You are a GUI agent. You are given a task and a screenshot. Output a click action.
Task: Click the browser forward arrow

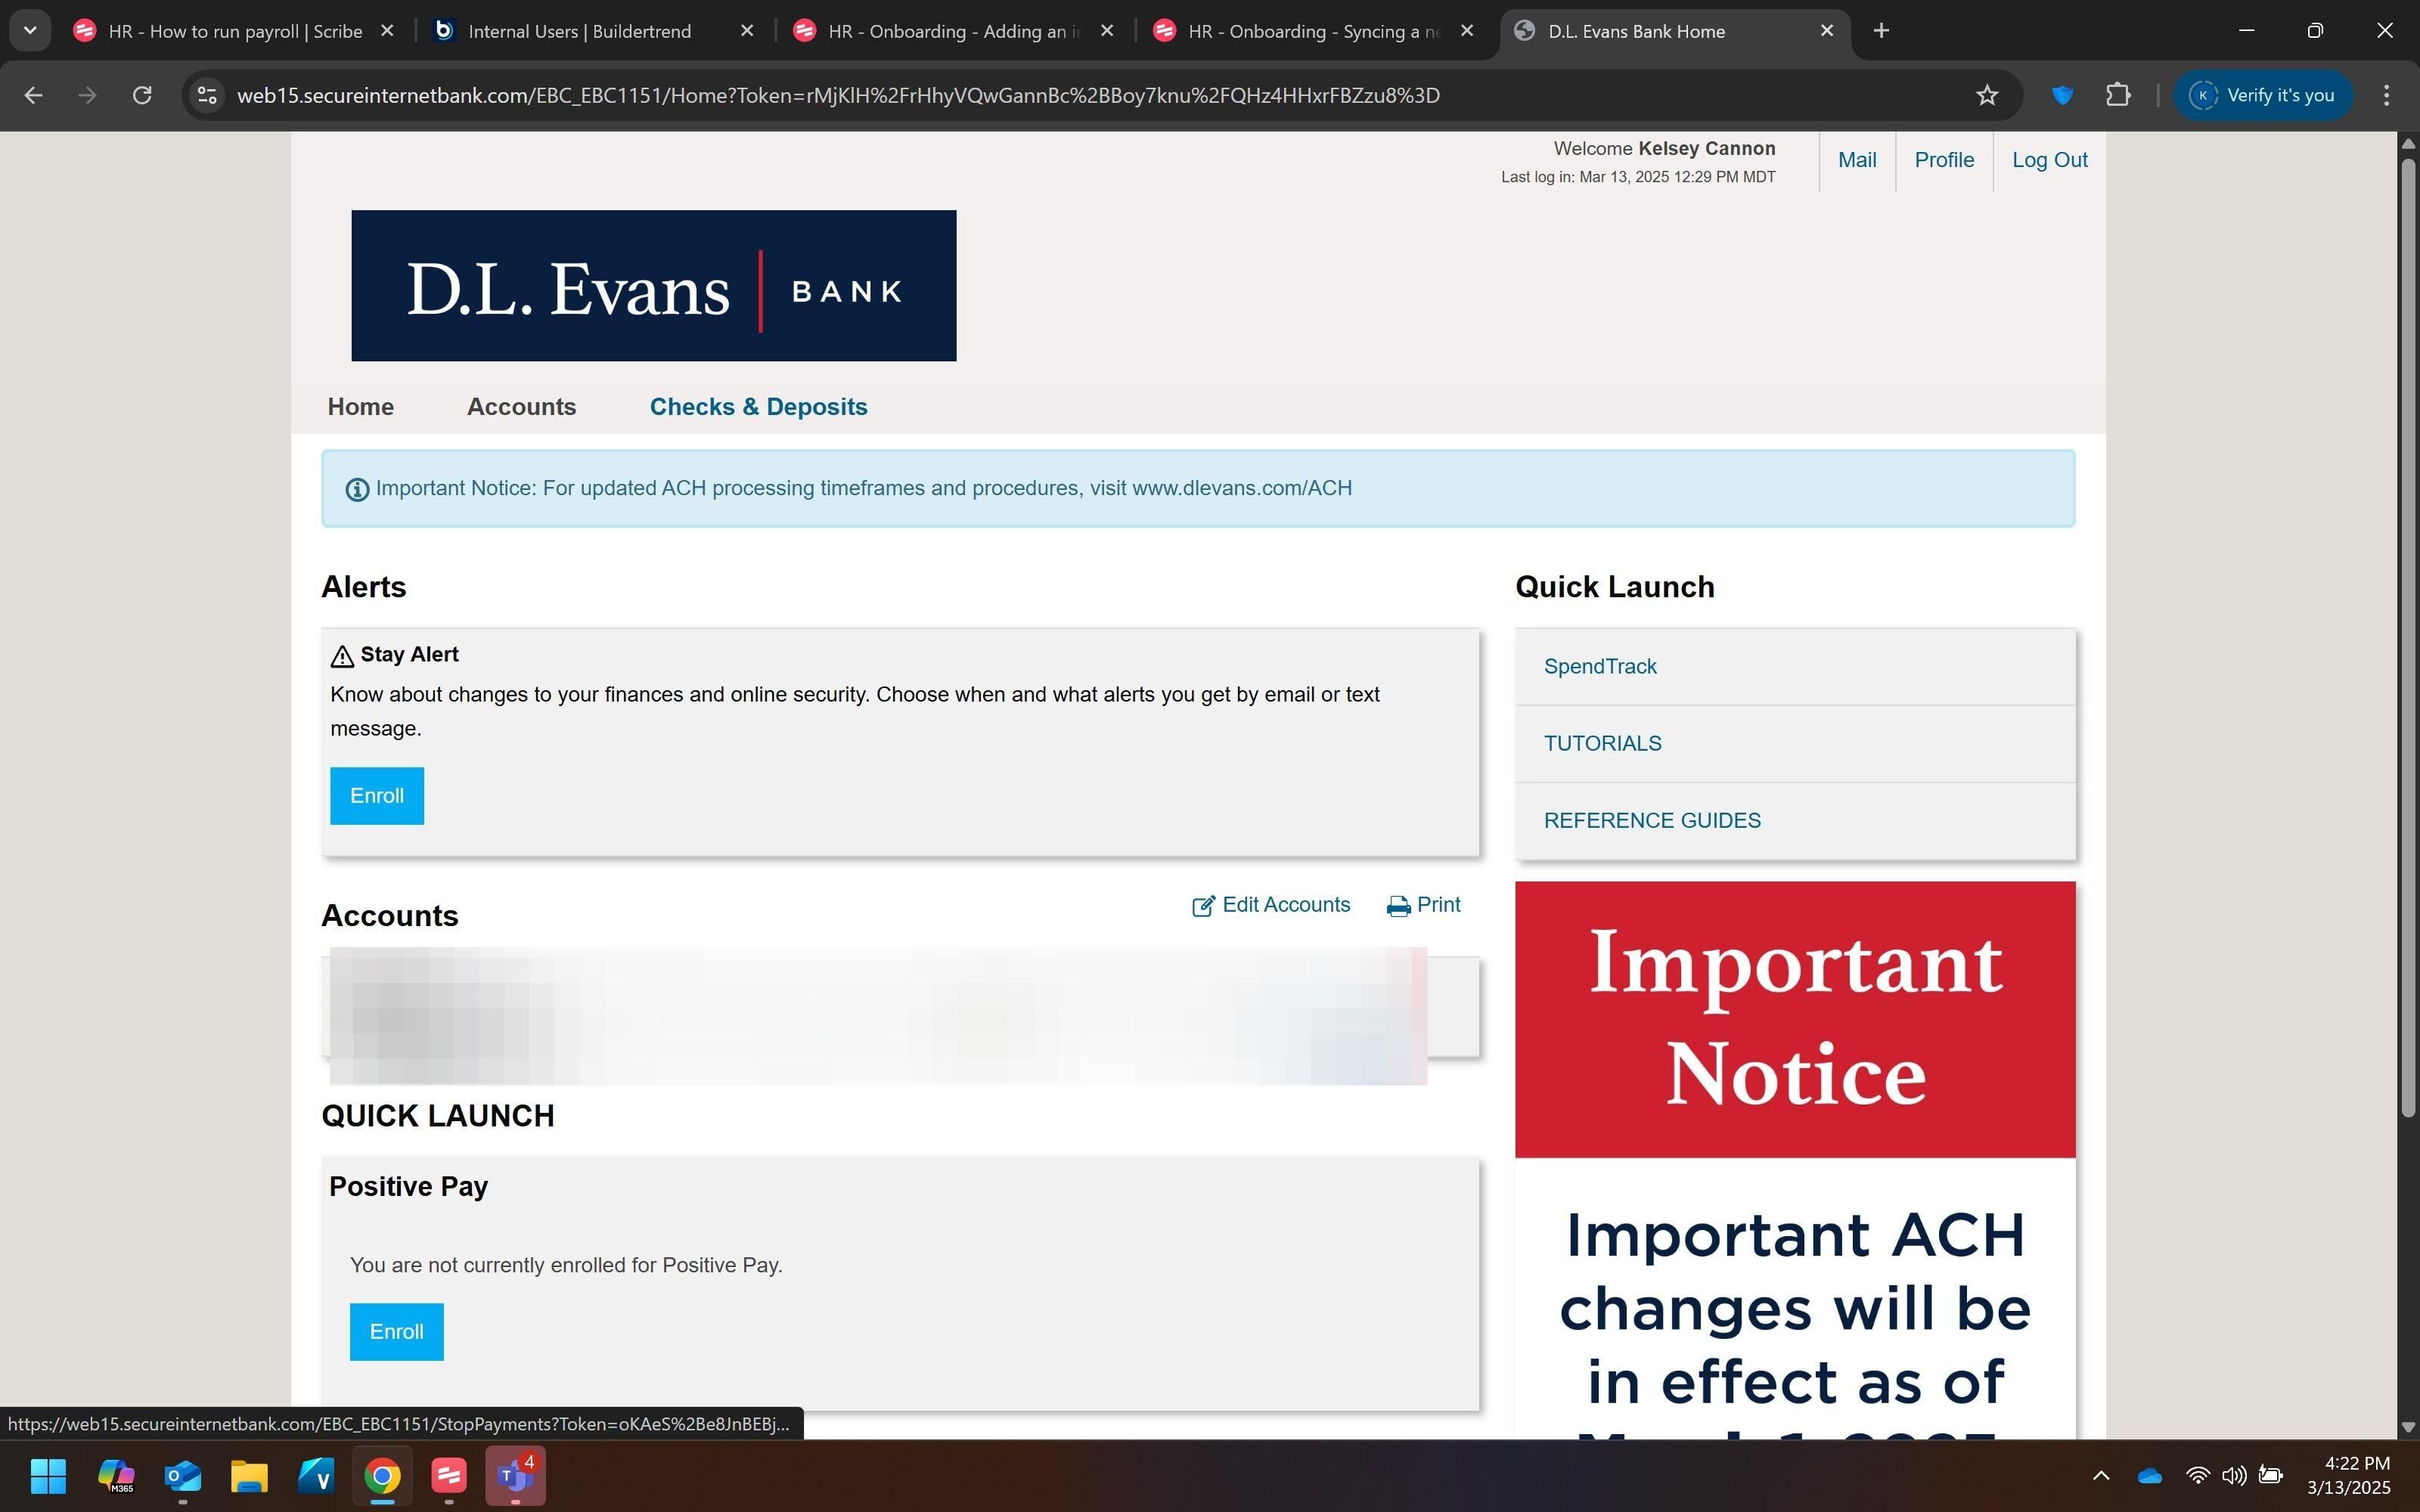pos(88,95)
